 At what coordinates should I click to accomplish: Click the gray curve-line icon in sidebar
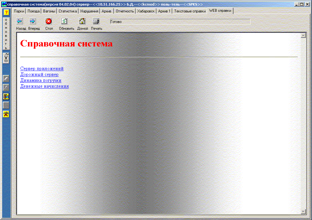tap(6, 87)
